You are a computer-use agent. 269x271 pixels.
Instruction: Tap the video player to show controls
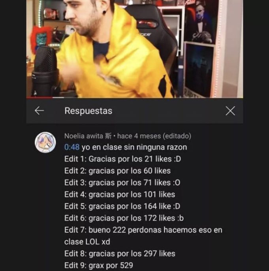(x=135, y=49)
